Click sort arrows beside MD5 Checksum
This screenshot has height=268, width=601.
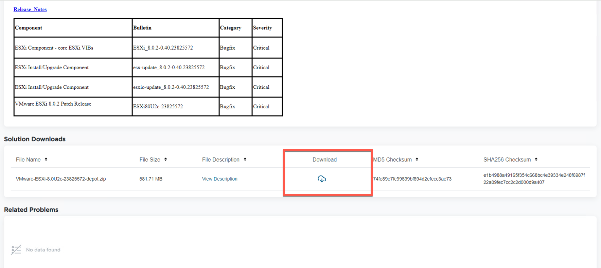point(417,159)
